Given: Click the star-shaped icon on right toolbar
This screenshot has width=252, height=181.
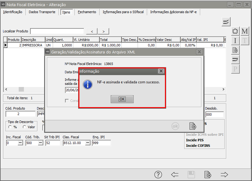Looking at the screenshot, I should 235,31.
